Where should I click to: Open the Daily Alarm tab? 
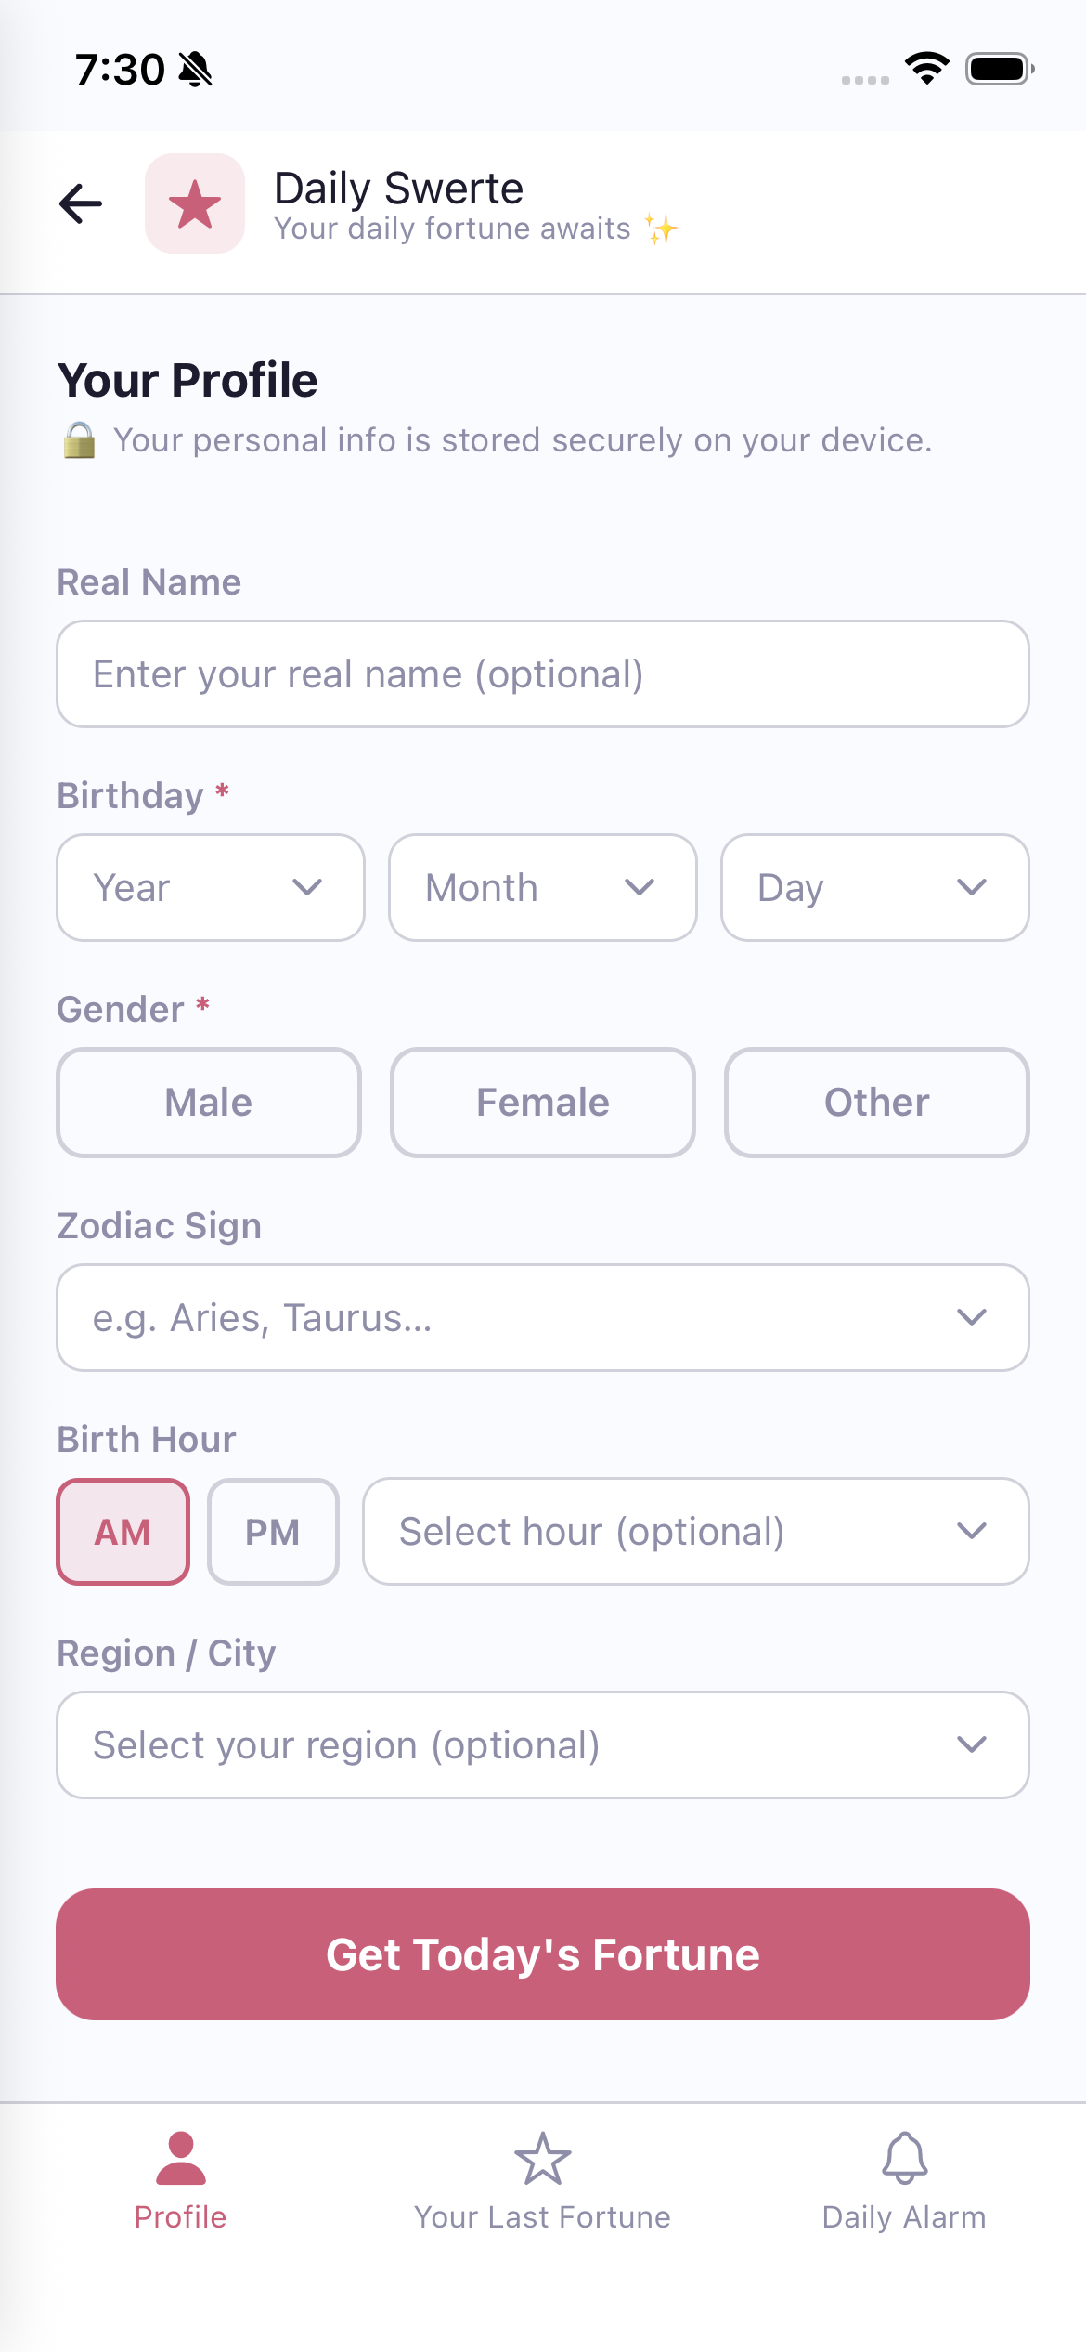pos(904,2179)
